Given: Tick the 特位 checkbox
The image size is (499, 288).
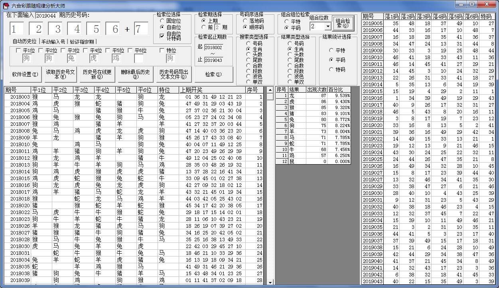Looking at the screenshot, I should [x=162, y=50].
